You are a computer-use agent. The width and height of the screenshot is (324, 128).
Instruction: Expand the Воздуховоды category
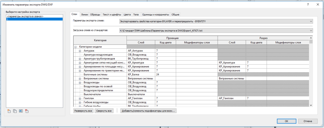(x=80, y=82)
